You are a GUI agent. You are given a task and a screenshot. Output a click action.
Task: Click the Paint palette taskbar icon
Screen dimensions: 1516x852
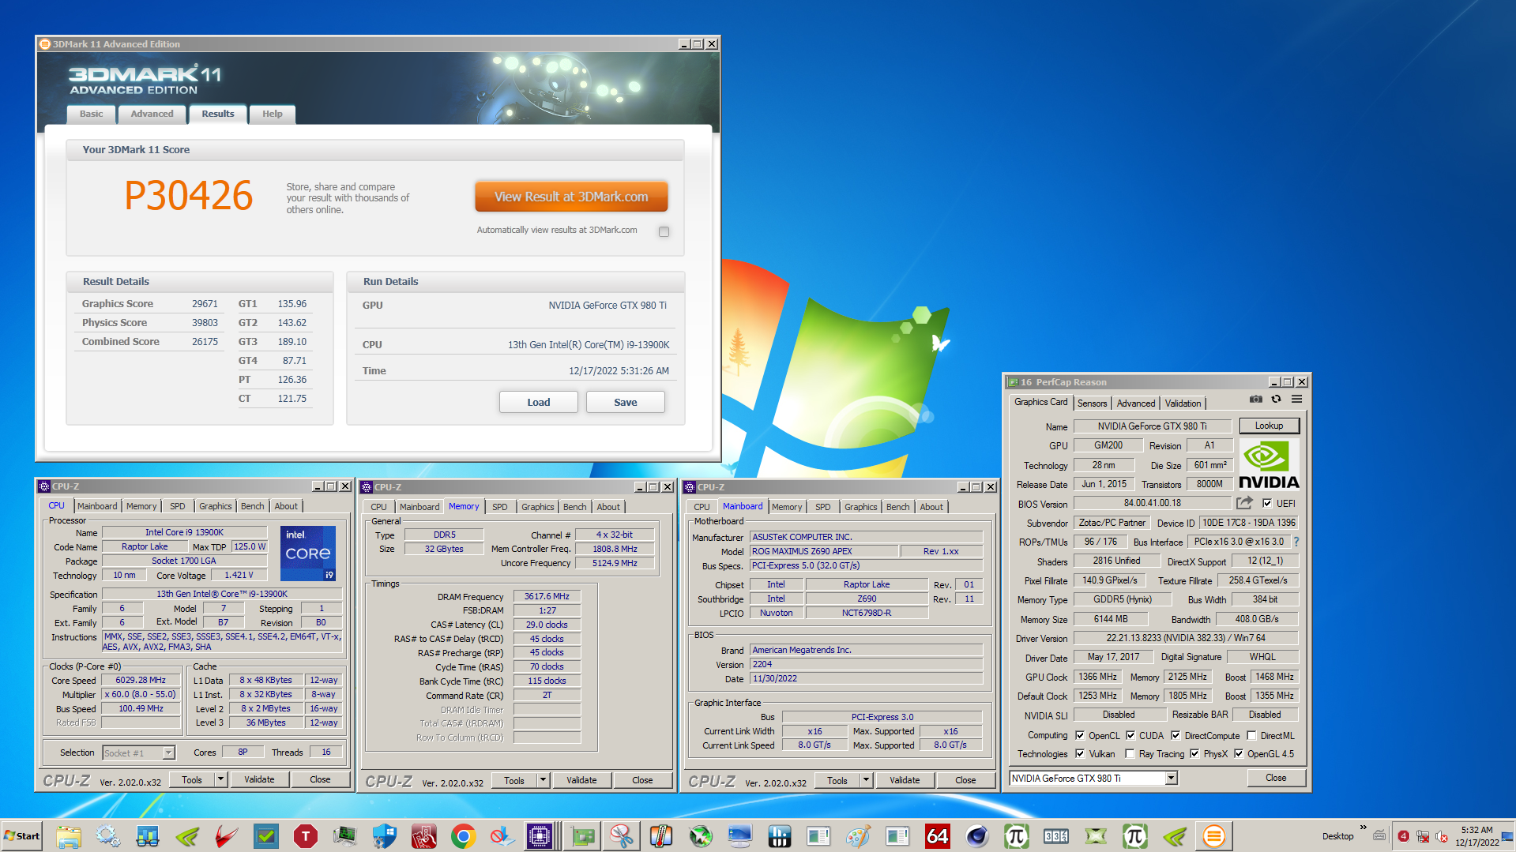pyautogui.click(x=859, y=836)
